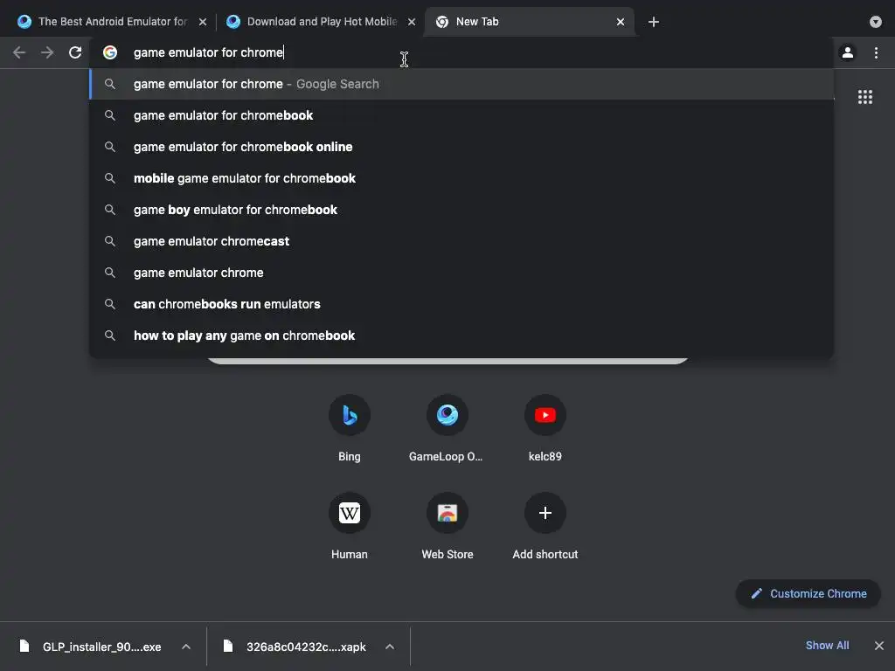Screen dimensions: 895x671
Task: Open the Google apps grid
Action: point(865,97)
